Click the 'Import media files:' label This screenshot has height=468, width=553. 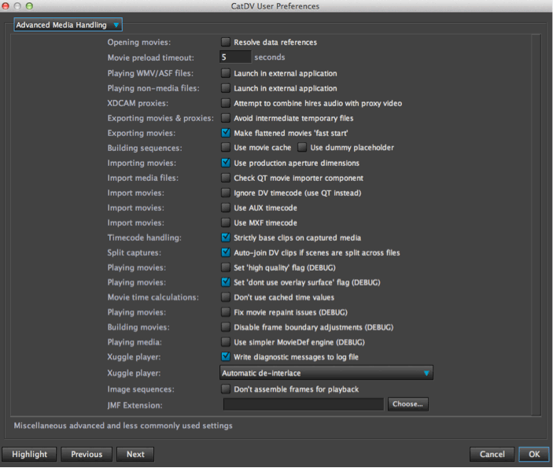pyautogui.click(x=143, y=178)
